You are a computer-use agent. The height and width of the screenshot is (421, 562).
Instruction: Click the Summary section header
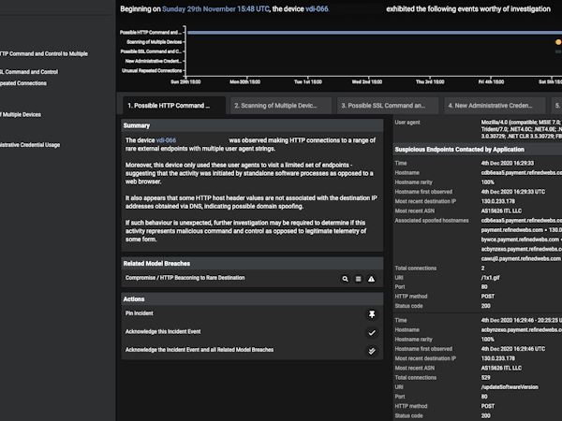click(252, 125)
